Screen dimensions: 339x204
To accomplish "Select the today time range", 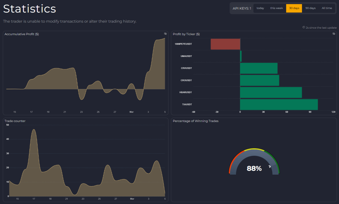I will (x=260, y=8).
